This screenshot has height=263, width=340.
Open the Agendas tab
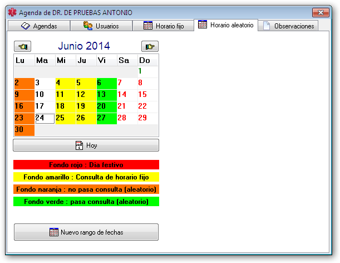click(39, 26)
